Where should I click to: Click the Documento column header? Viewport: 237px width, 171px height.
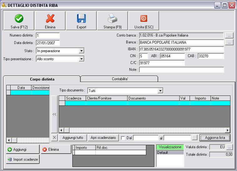153,98
